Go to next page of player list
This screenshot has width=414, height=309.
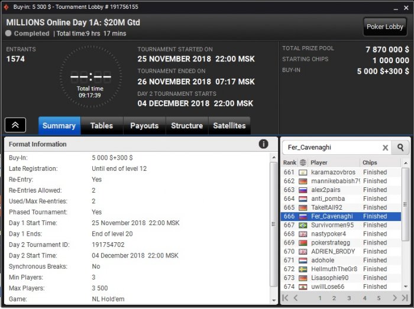tap(394, 298)
